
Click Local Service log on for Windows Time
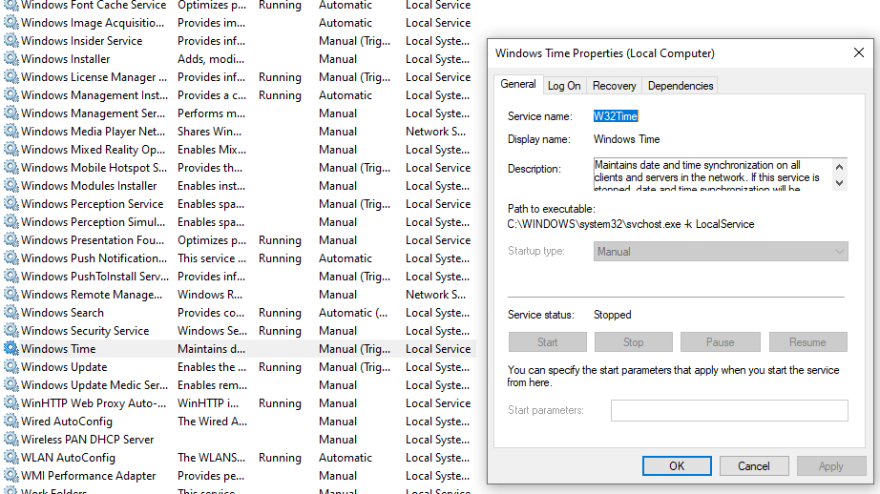pos(438,349)
